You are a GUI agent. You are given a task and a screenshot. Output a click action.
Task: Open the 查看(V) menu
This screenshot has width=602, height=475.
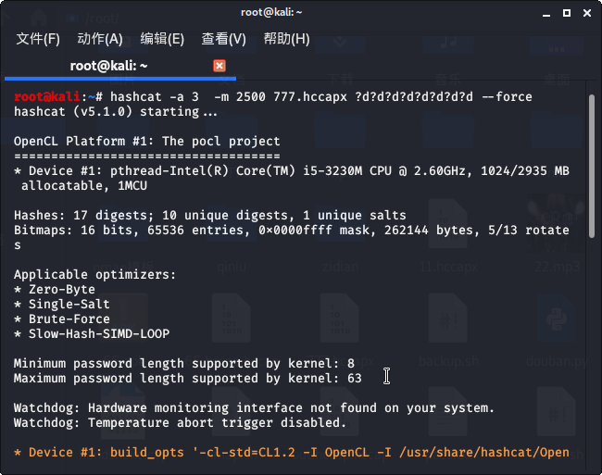[x=223, y=39]
